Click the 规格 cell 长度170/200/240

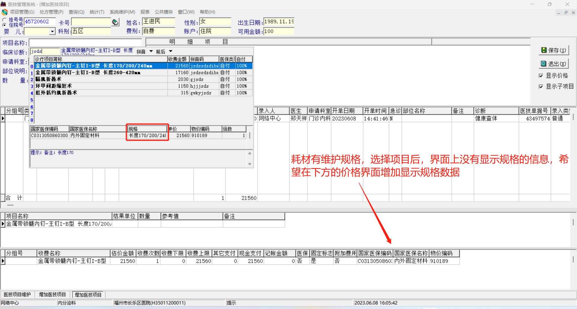pyautogui.click(x=147, y=136)
